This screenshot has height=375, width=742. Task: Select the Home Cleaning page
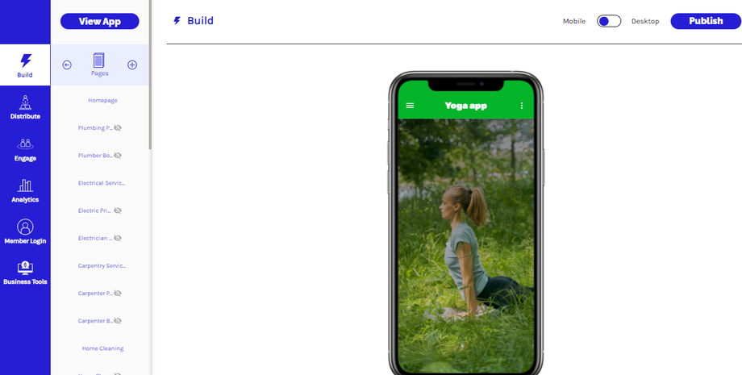tap(102, 348)
